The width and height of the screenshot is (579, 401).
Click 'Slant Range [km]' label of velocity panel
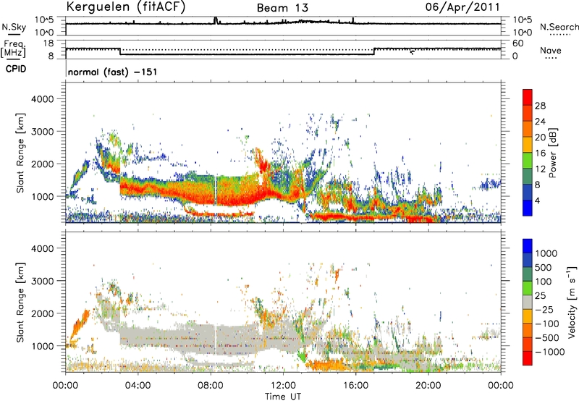[20, 302]
